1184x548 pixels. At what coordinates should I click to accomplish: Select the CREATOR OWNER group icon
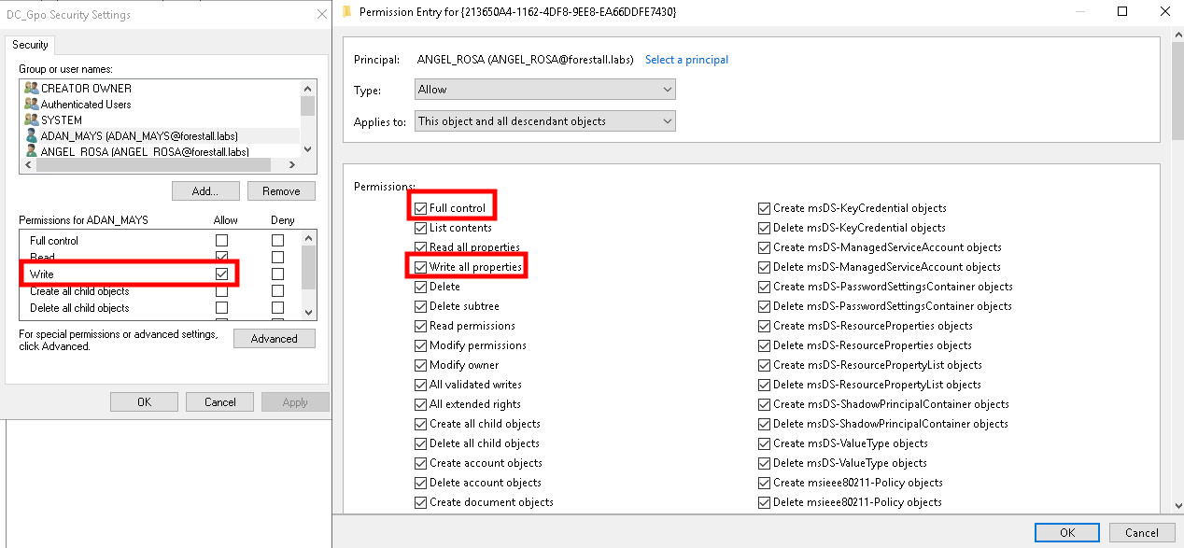coord(31,89)
